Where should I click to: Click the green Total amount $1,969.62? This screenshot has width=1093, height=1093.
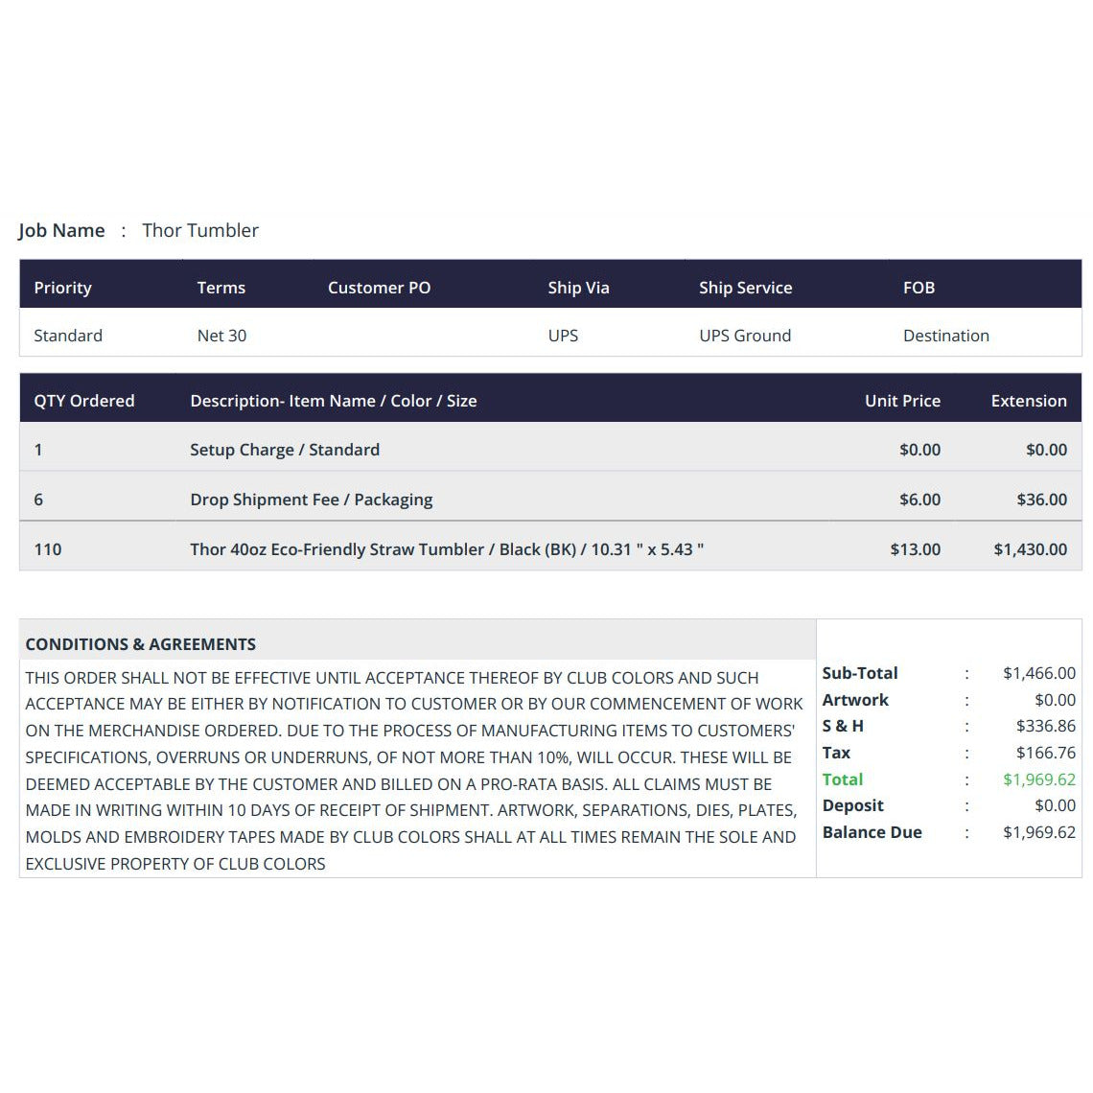[x=1039, y=779]
